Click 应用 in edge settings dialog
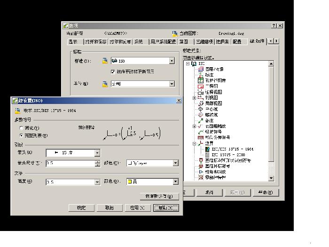The height and width of the screenshot is (247, 329). pyautogui.click(x=138, y=208)
